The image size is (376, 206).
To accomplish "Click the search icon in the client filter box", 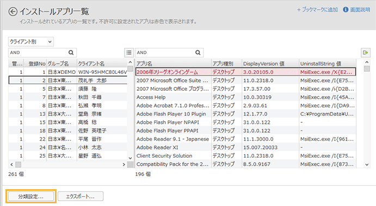I will point(71,53).
